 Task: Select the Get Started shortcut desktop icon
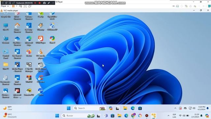[17, 54]
